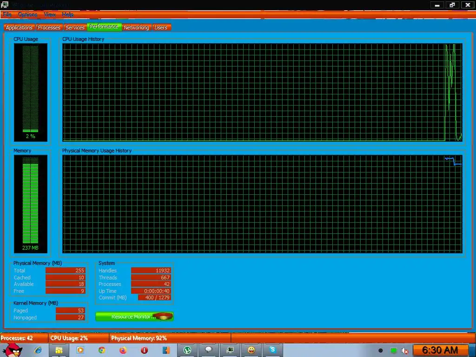
Task: Click the 'Handles' label
Action: [107, 271]
